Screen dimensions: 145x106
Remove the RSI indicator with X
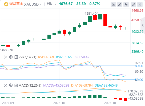[x=6, y=57]
